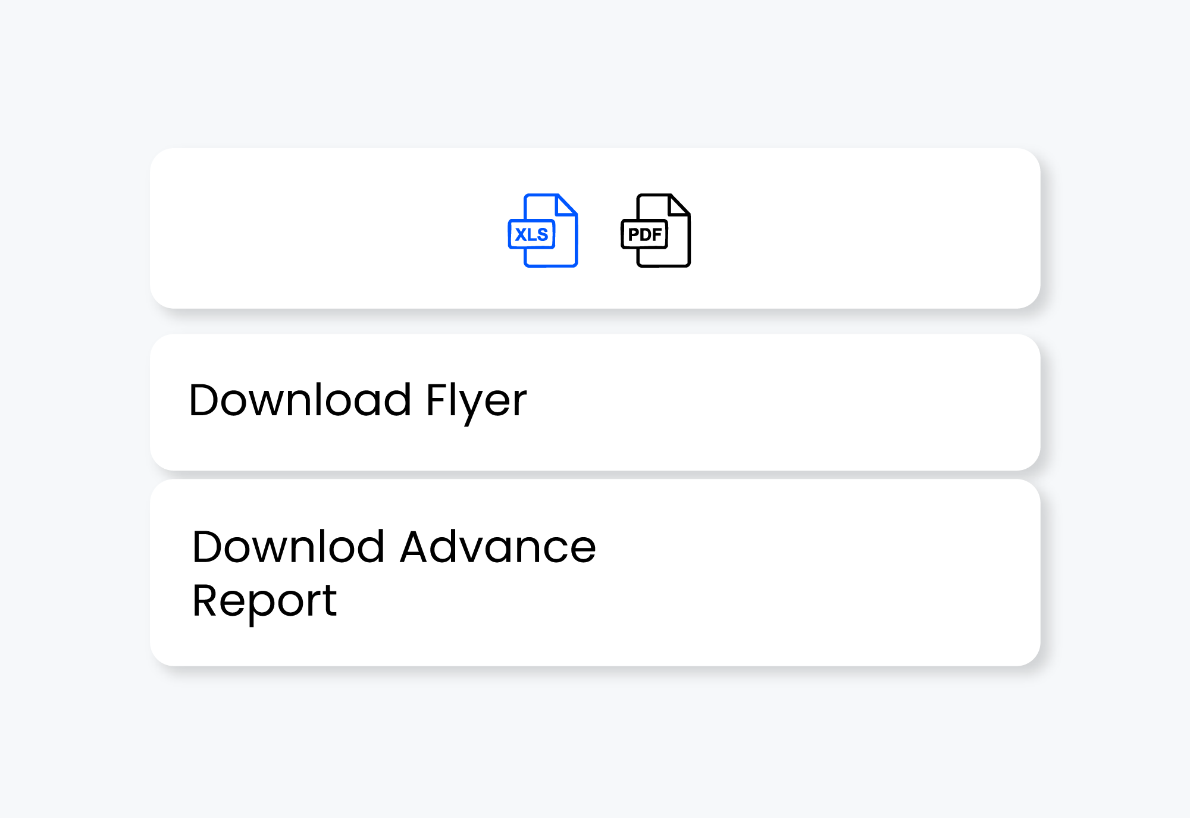Screen dimensions: 1190x818
Task: Click empty area of file format card
Action: [863, 228]
